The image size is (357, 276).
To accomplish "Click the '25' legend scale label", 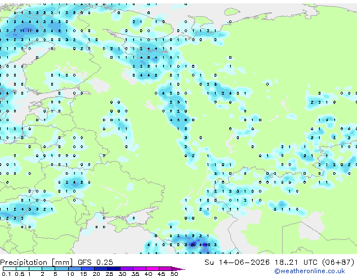I will pyautogui.click(x=109, y=274).
